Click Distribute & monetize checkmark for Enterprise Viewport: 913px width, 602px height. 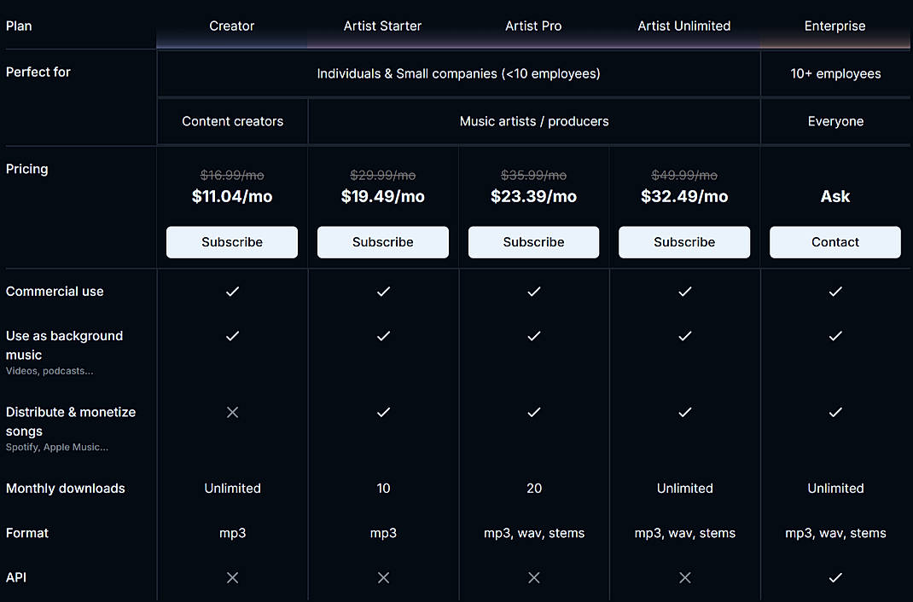[x=835, y=413]
